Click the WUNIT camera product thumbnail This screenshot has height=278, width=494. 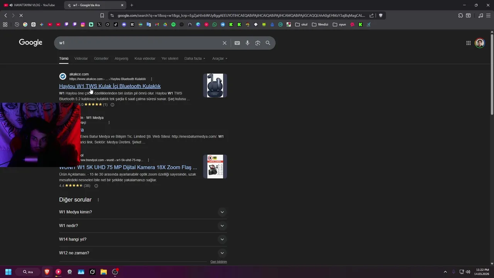[x=215, y=166]
